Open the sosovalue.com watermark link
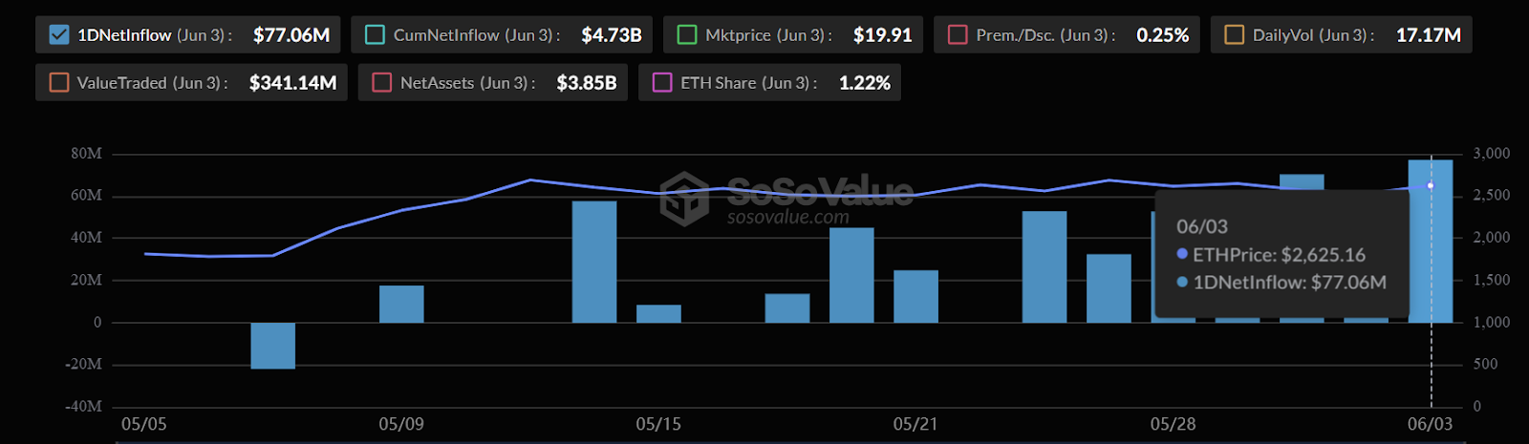This screenshot has height=444, width=1529. (x=787, y=218)
